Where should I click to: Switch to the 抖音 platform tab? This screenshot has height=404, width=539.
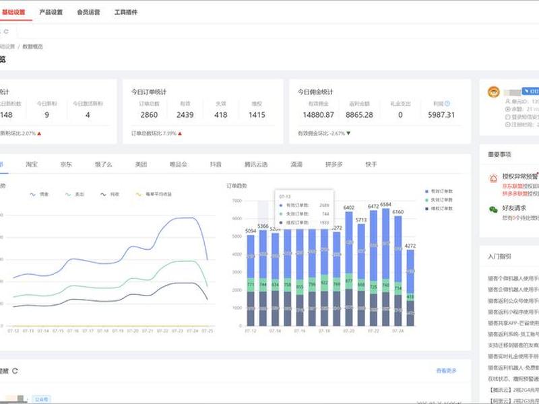[x=216, y=164]
